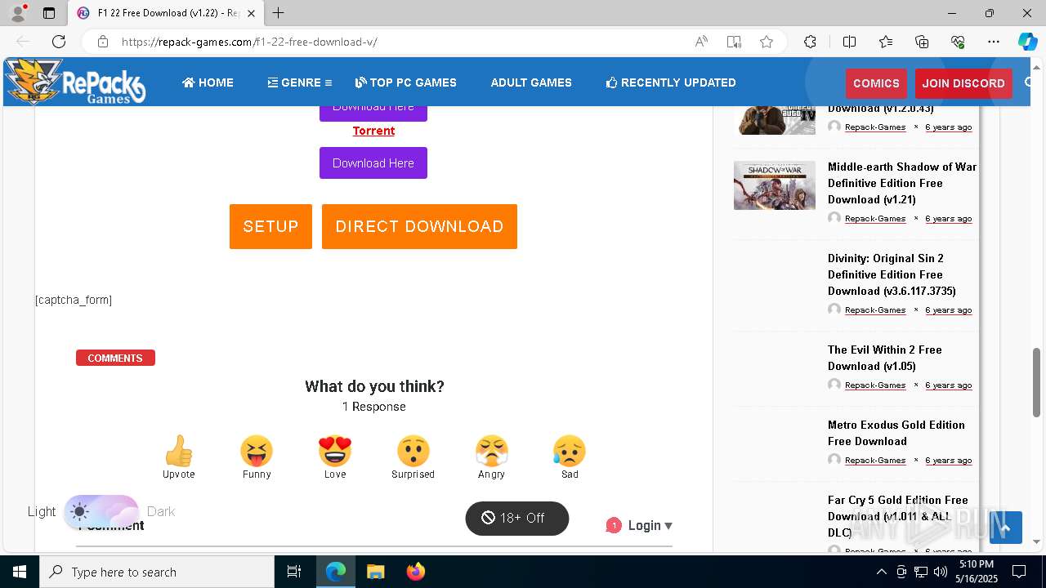The image size is (1046, 588).
Task: Expand the Login dropdown
Action: click(x=650, y=526)
